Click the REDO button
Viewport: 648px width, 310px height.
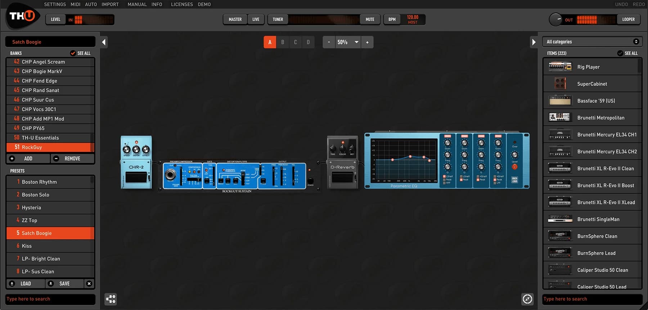(x=639, y=4)
